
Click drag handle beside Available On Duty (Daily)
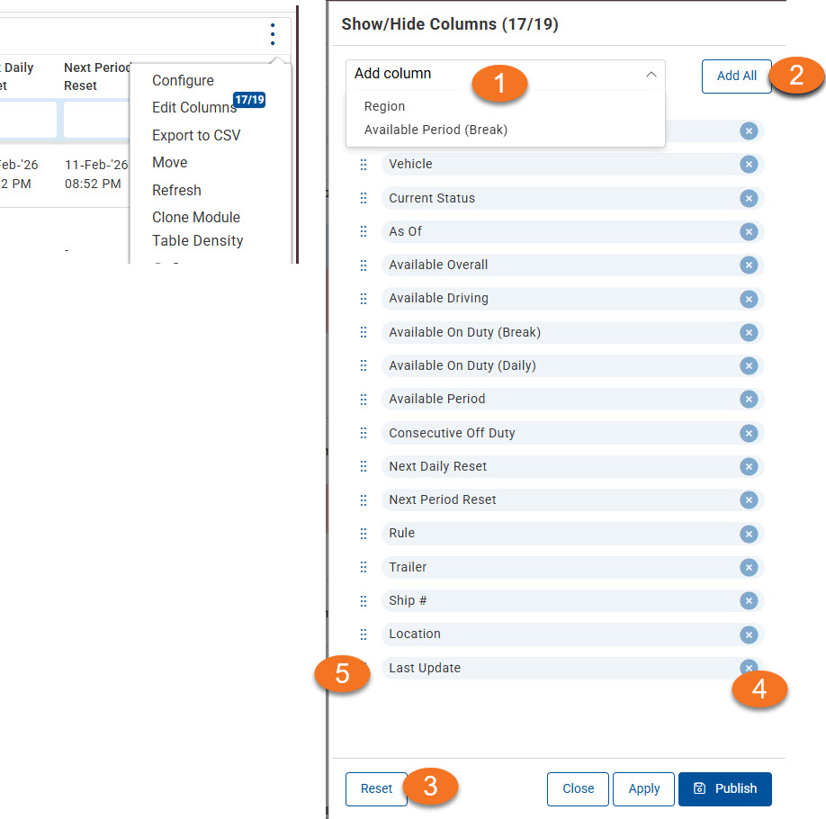pos(364,365)
